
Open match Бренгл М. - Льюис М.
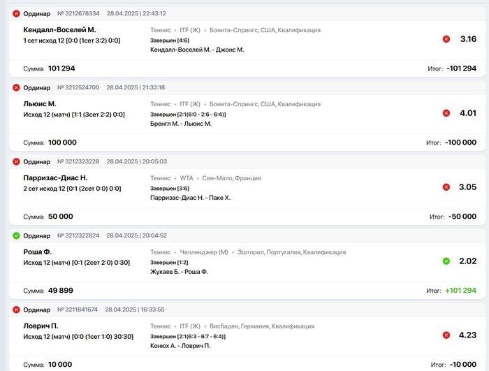click(181, 124)
